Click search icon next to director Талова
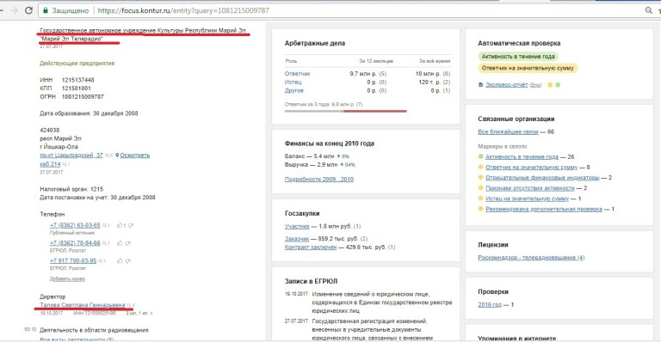This screenshot has width=661, height=342. tap(129, 305)
